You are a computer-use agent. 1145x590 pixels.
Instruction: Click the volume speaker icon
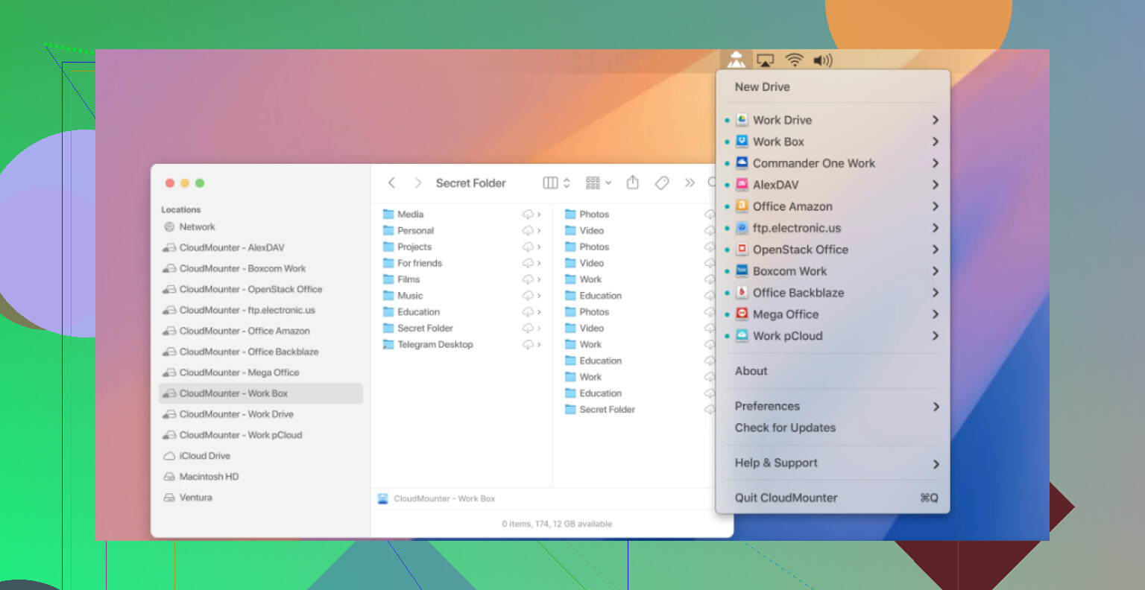pos(822,60)
